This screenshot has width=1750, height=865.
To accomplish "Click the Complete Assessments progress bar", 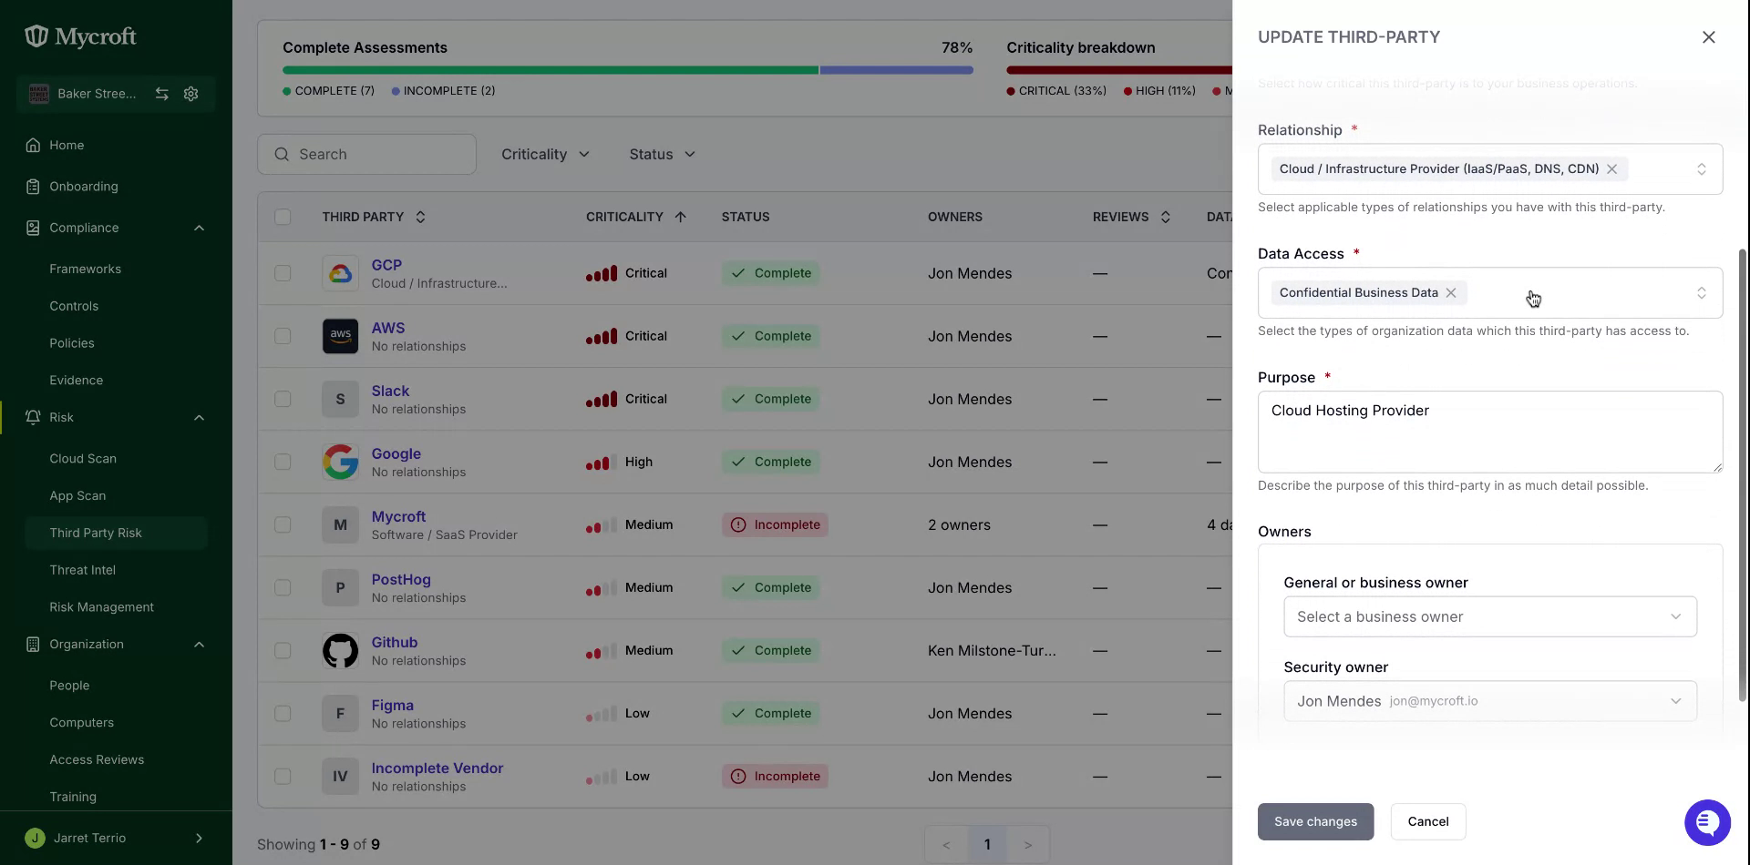I will coord(627,70).
